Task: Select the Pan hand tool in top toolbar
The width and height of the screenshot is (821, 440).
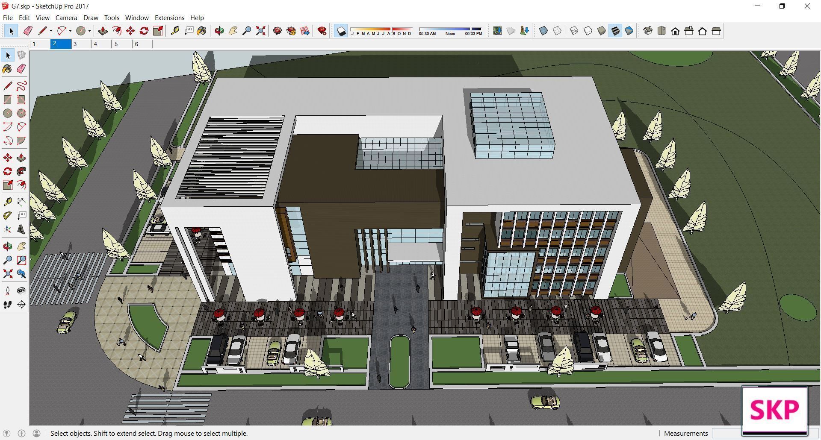Action: tap(233, 31)
